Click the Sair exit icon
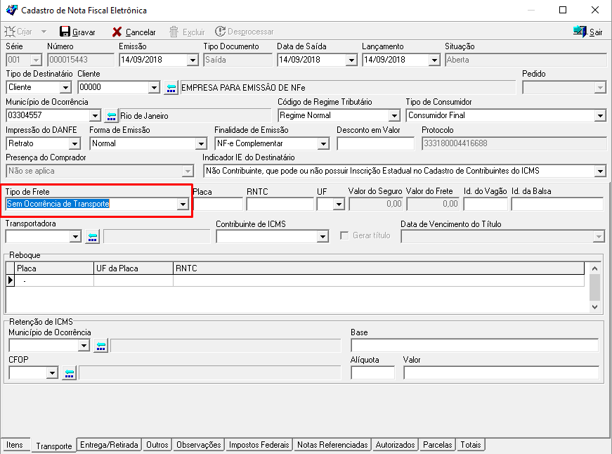This screenshot has height=454, width=612. coord(580,32)
